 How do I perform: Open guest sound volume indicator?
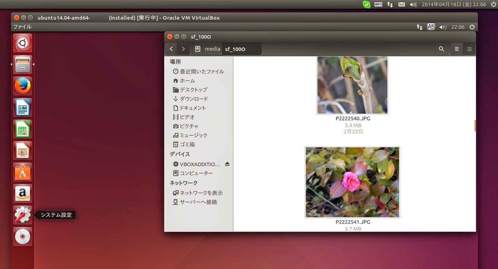coord(443,27)
